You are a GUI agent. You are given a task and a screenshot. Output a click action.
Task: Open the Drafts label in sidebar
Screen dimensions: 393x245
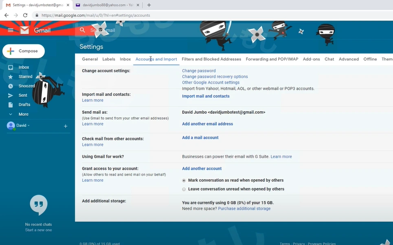(24, 105)
